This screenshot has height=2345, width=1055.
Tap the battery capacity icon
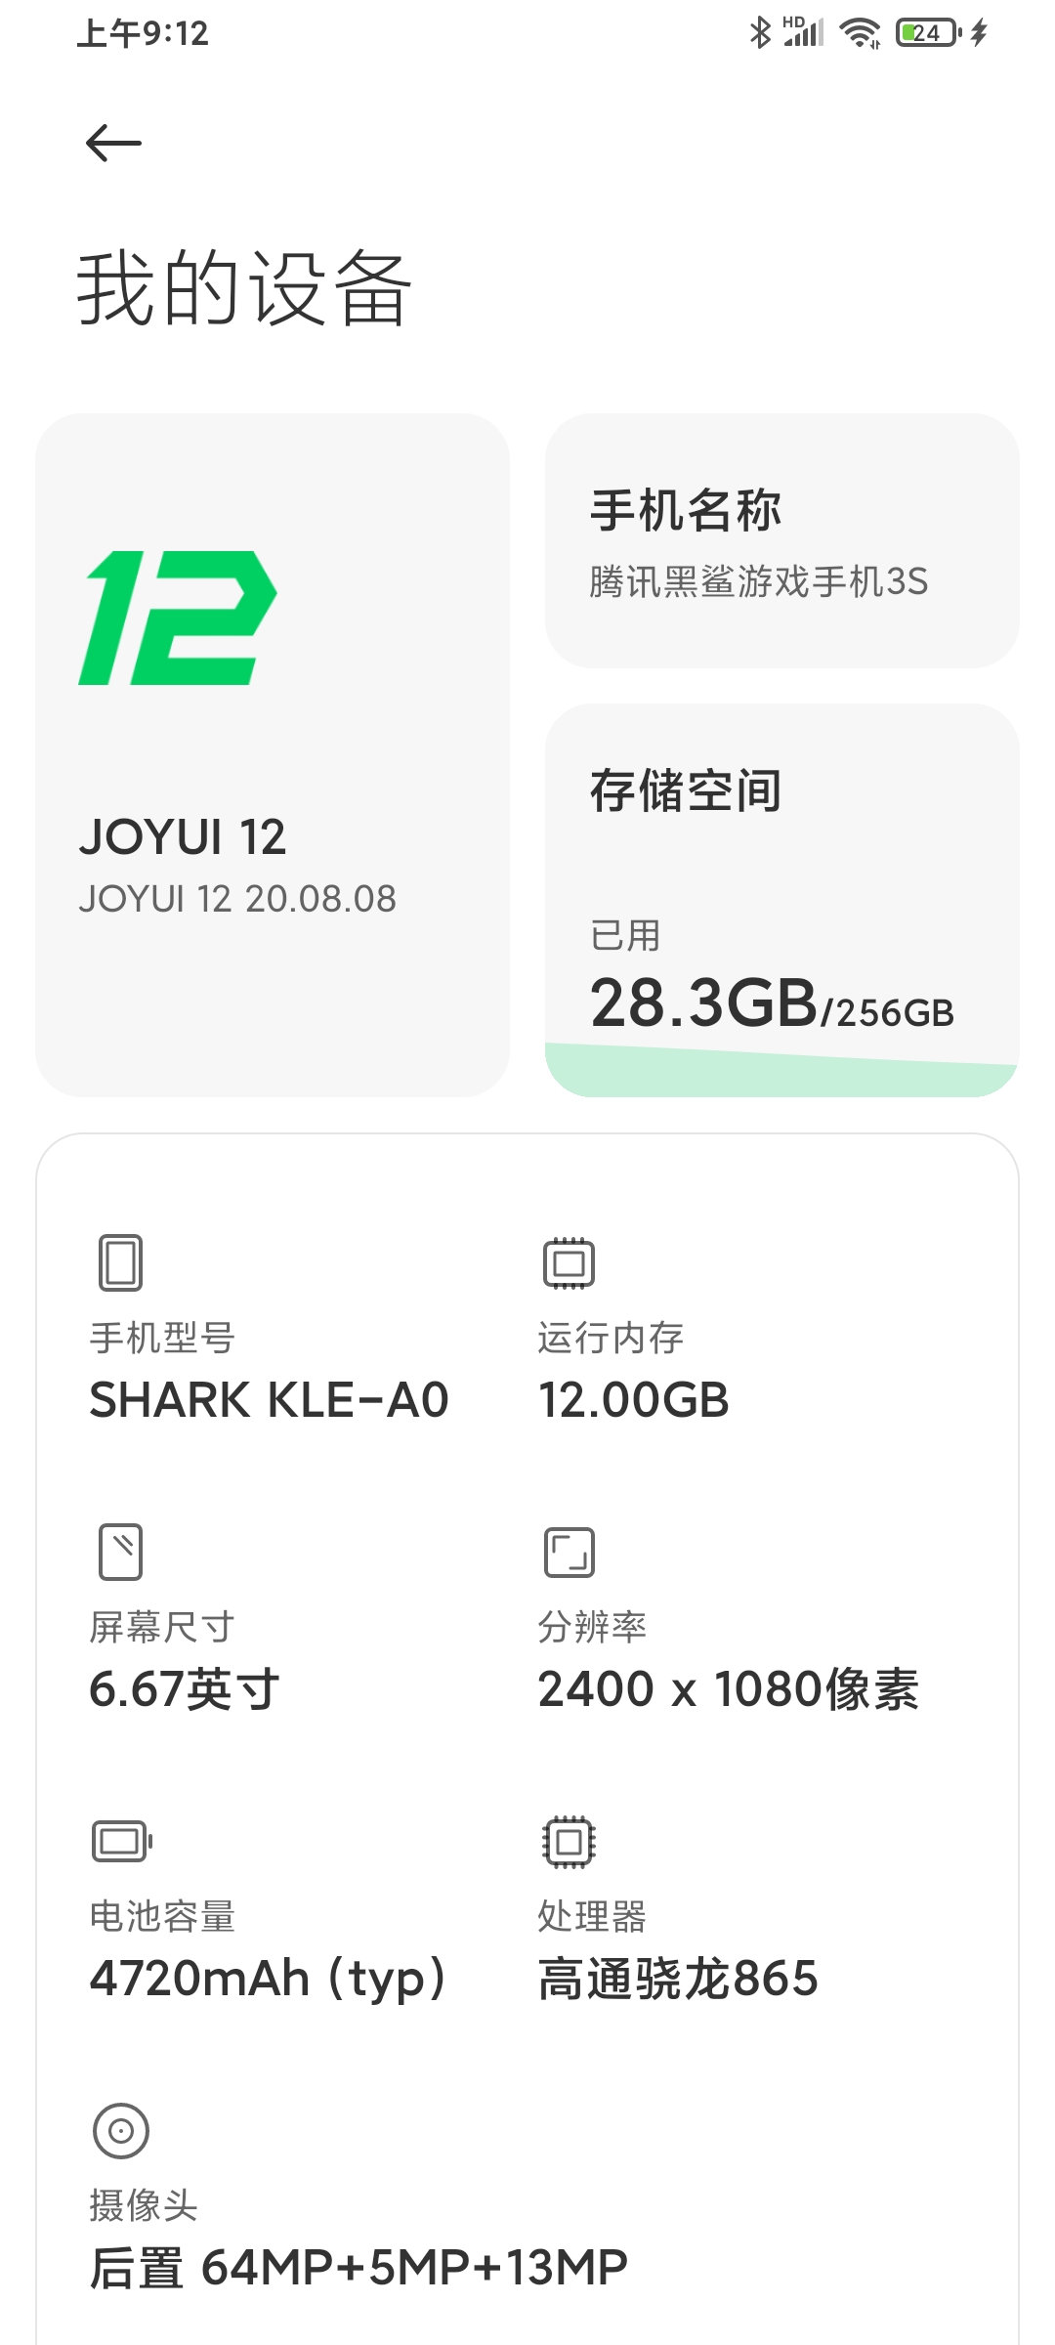pyautogui.click(x=122, y=1842)
